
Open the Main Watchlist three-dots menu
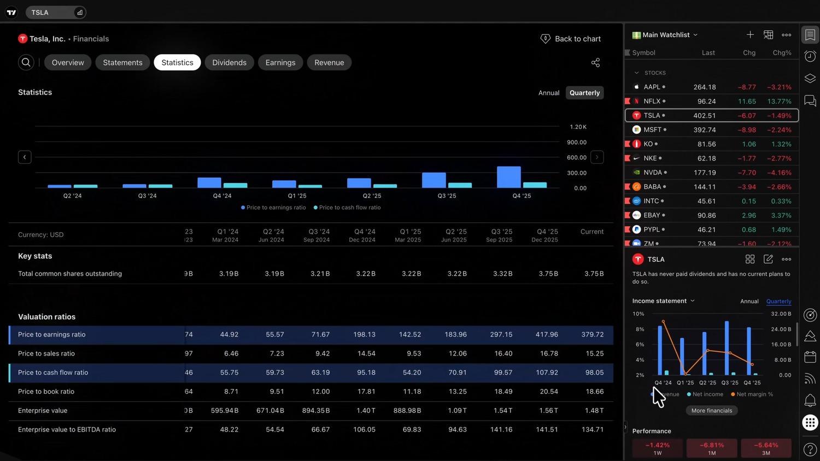coord(786,34)
